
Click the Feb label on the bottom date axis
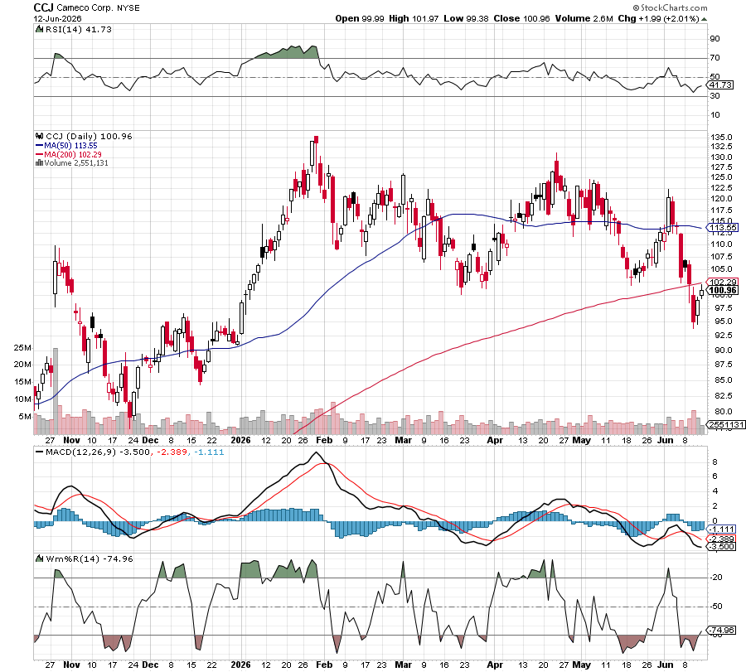click(x=324, y=665)
